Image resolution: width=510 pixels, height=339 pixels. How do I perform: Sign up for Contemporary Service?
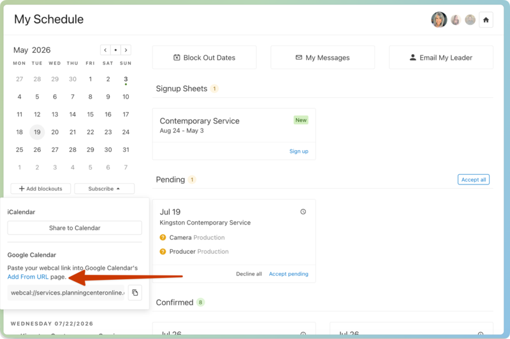coord(298,151)
